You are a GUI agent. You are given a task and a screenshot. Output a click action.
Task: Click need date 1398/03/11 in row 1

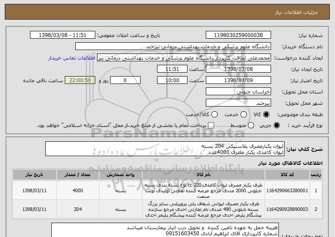tap(34, 190)
